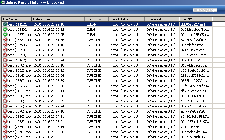The height and width of the screenshot is (140, 225).
Task: Click the infected icon for test (7854).exe
Action: (5, 127)
